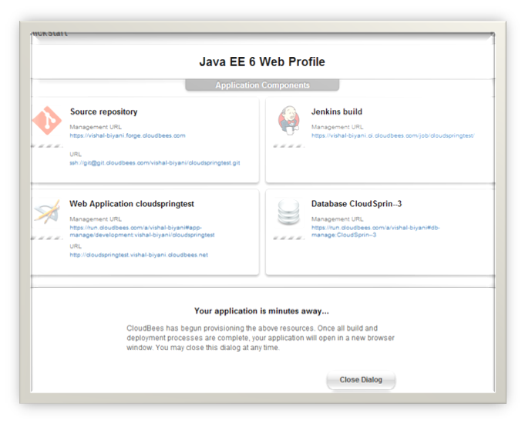The width and height of the screenshot is (525, 424).
Task: Click the Database cylinder stack icon
Action: (289, 212)
